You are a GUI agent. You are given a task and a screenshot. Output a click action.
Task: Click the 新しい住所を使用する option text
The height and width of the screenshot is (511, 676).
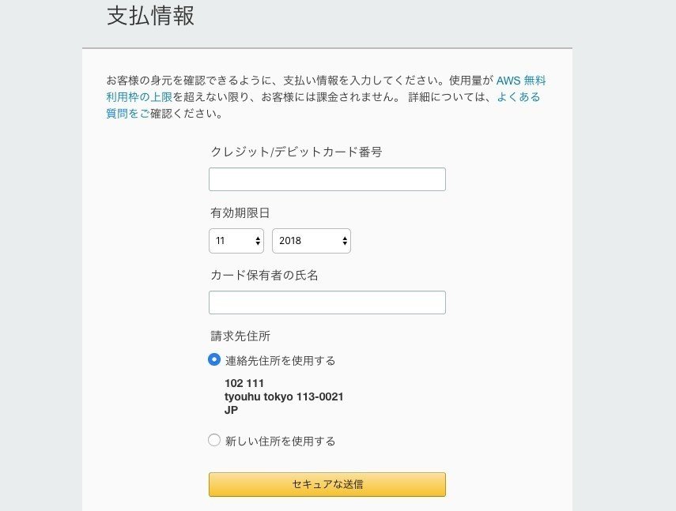click(x=280, y=441)
